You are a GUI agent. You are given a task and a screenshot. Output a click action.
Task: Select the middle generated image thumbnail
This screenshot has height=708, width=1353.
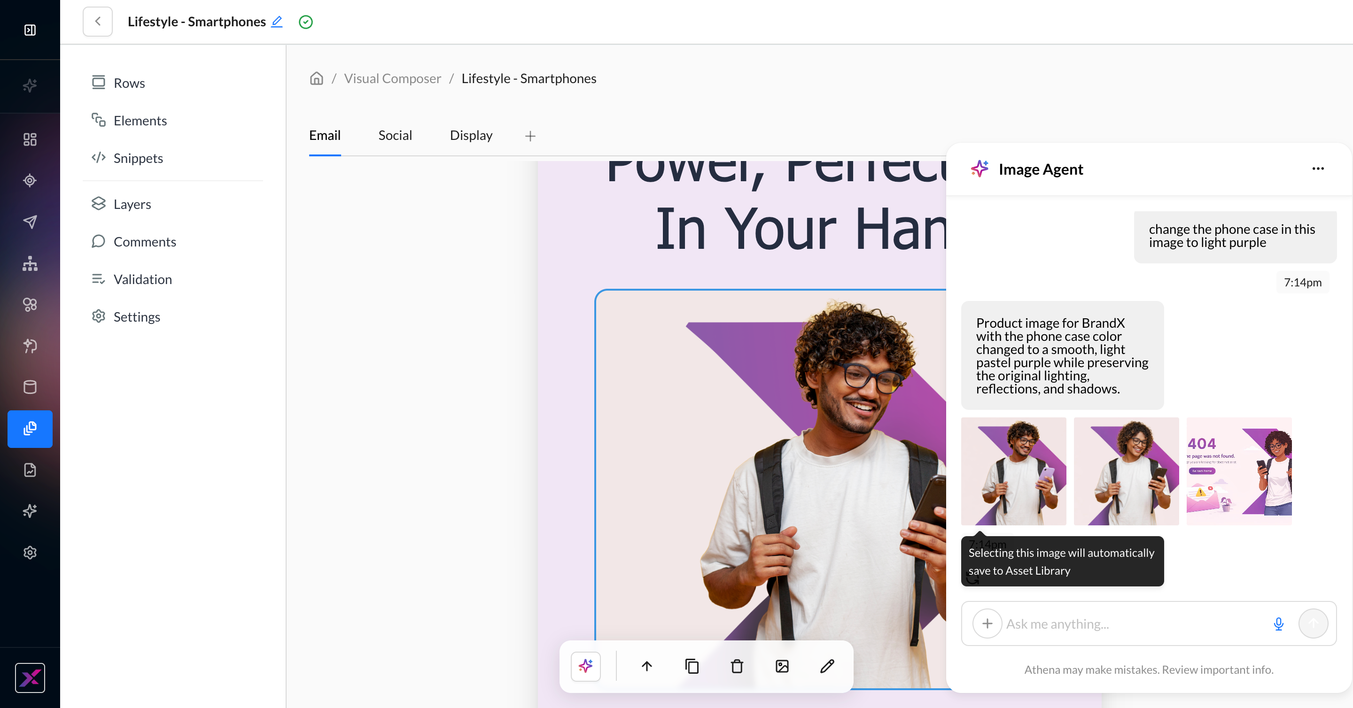tap(1126, 471)
